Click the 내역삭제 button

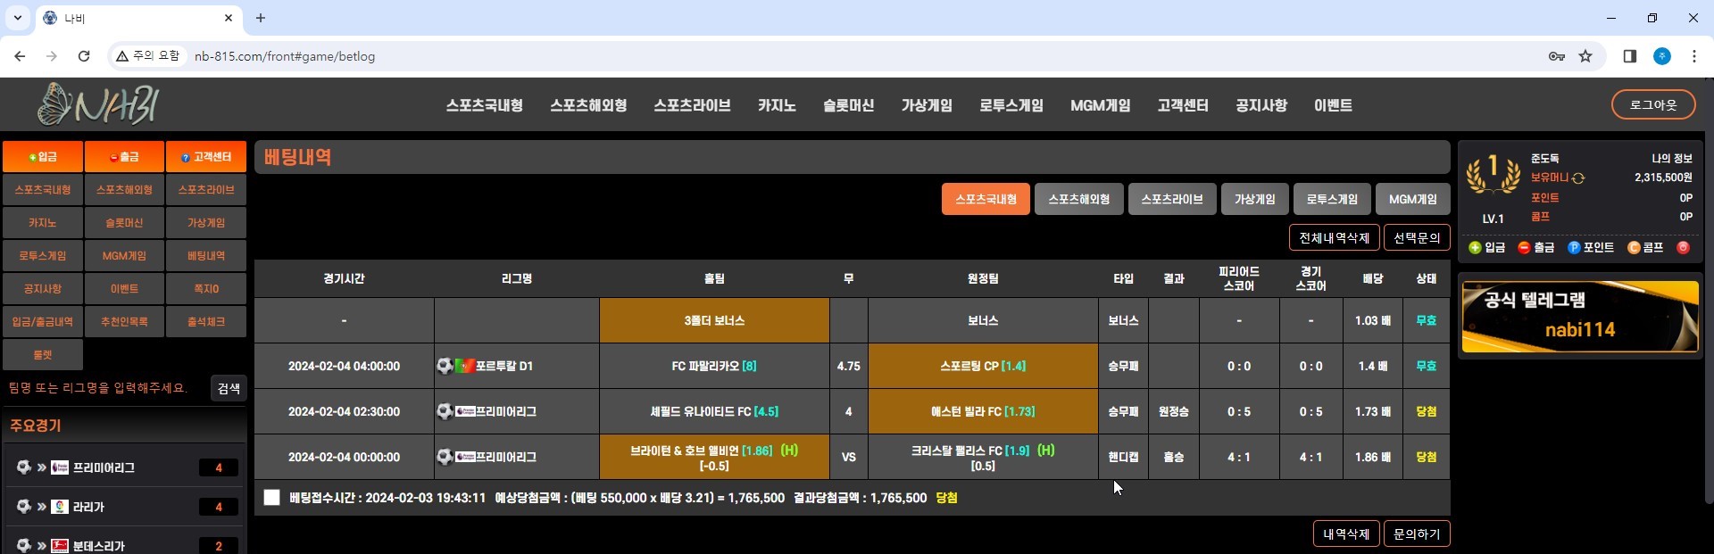point(1346,533)
